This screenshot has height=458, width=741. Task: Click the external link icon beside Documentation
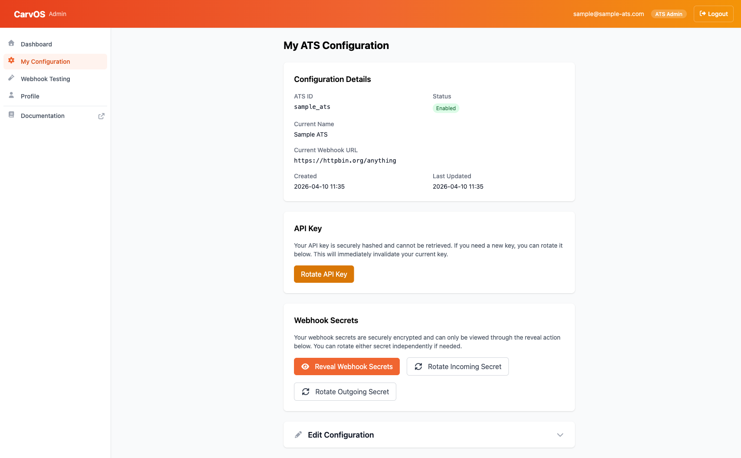pyautogui.click(x=101, y=116)
